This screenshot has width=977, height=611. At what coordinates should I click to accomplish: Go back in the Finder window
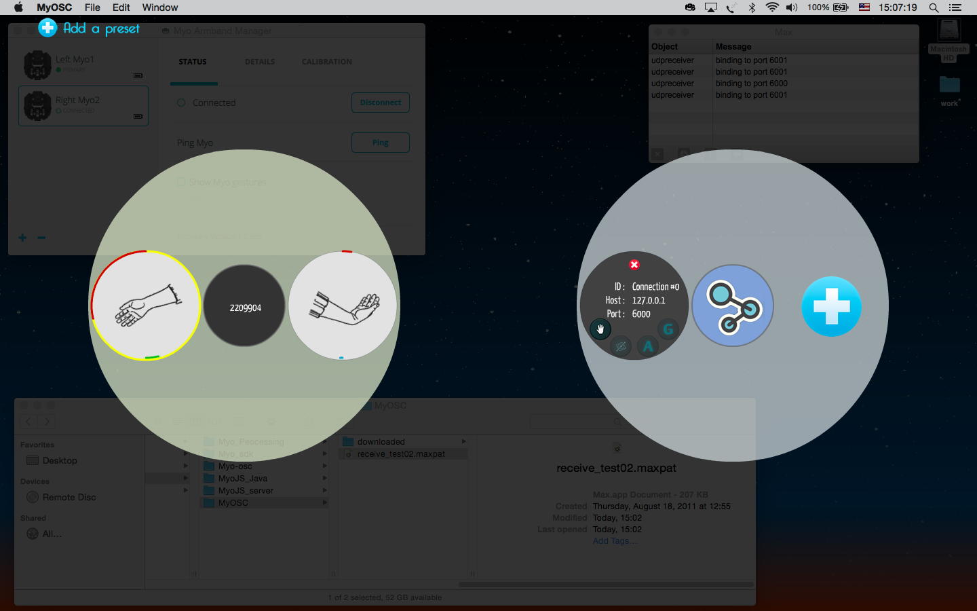[28, 422]
